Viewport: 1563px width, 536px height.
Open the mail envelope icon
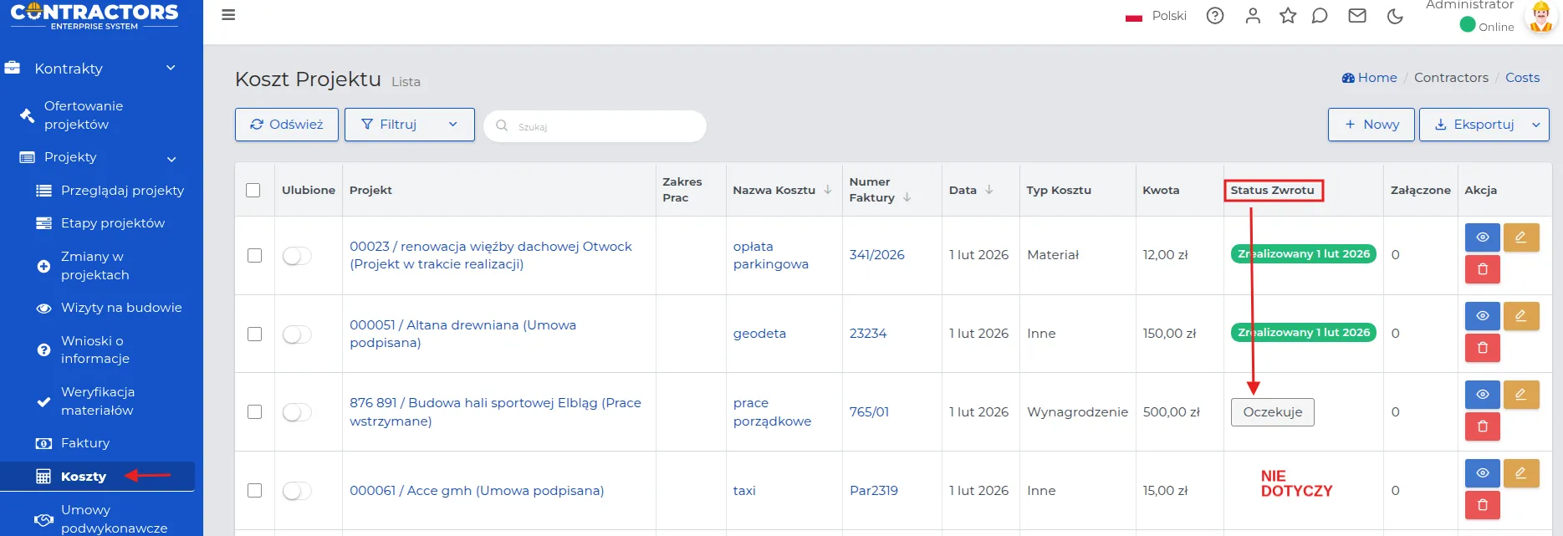point(1357,16)
